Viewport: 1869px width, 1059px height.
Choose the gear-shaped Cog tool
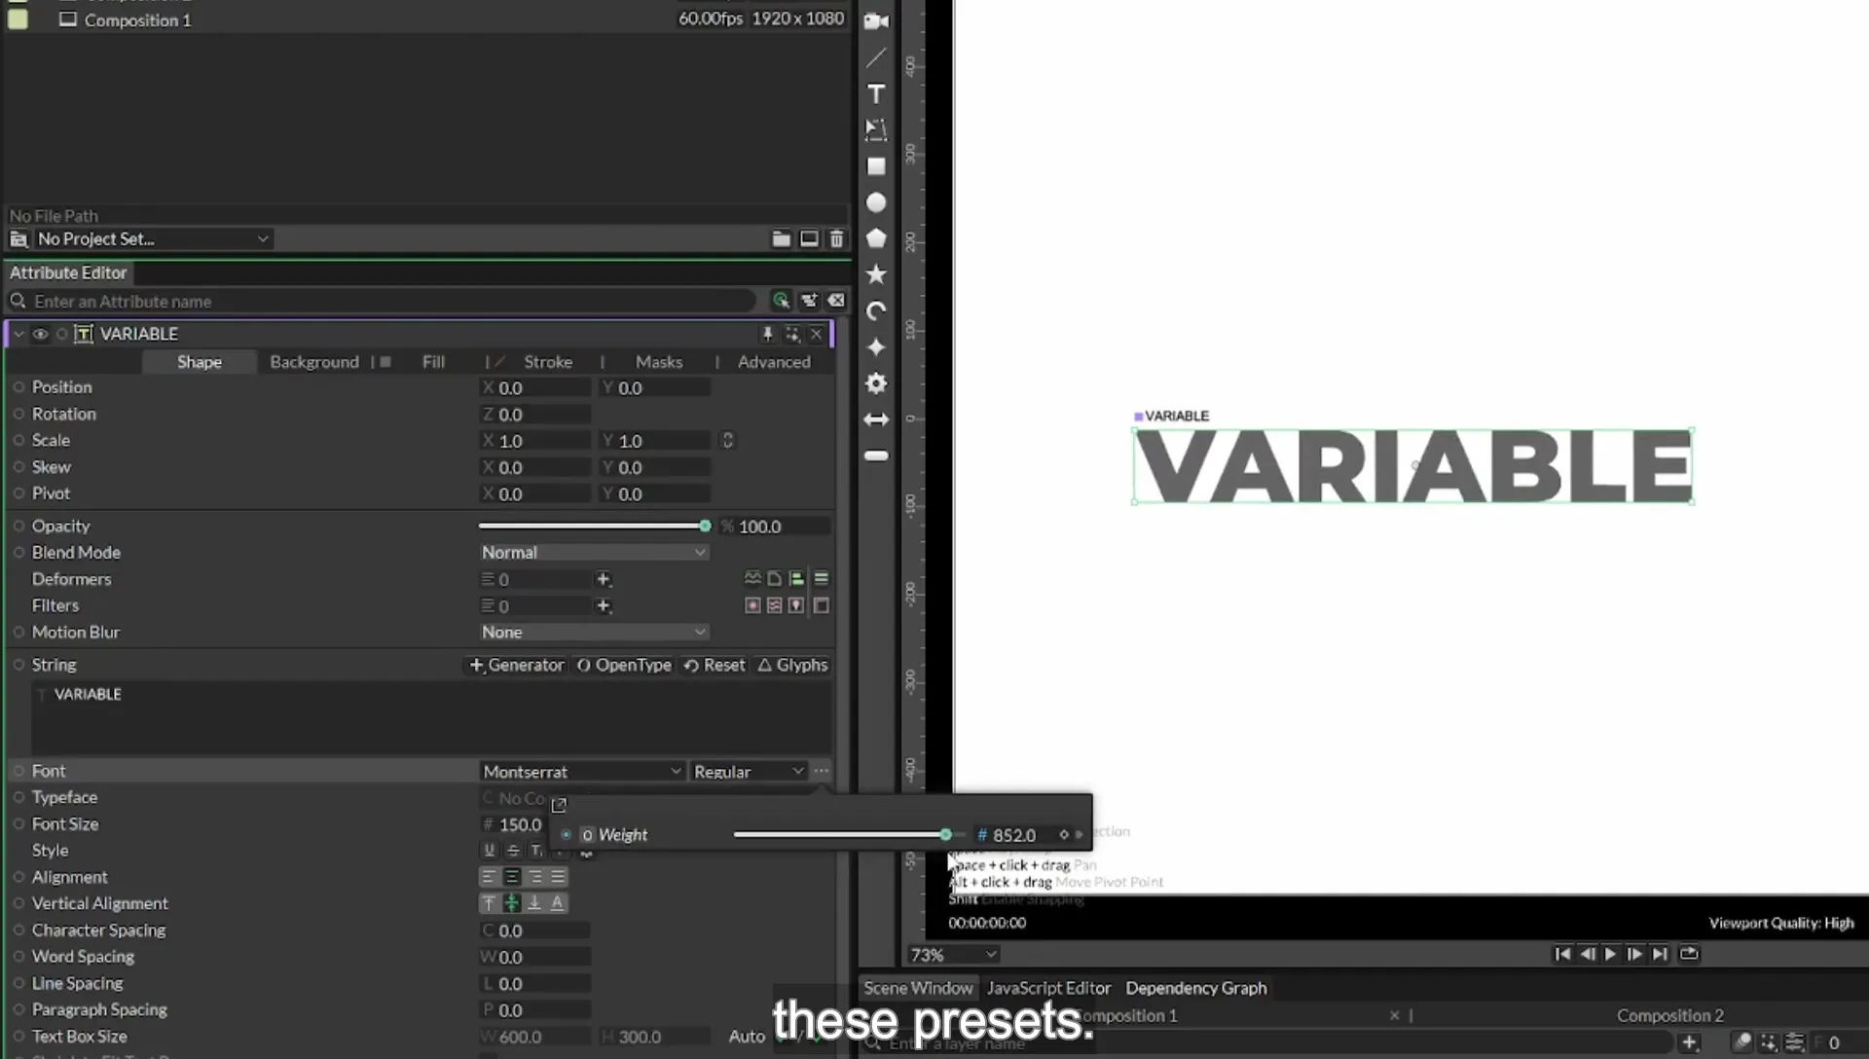point(876,383)
